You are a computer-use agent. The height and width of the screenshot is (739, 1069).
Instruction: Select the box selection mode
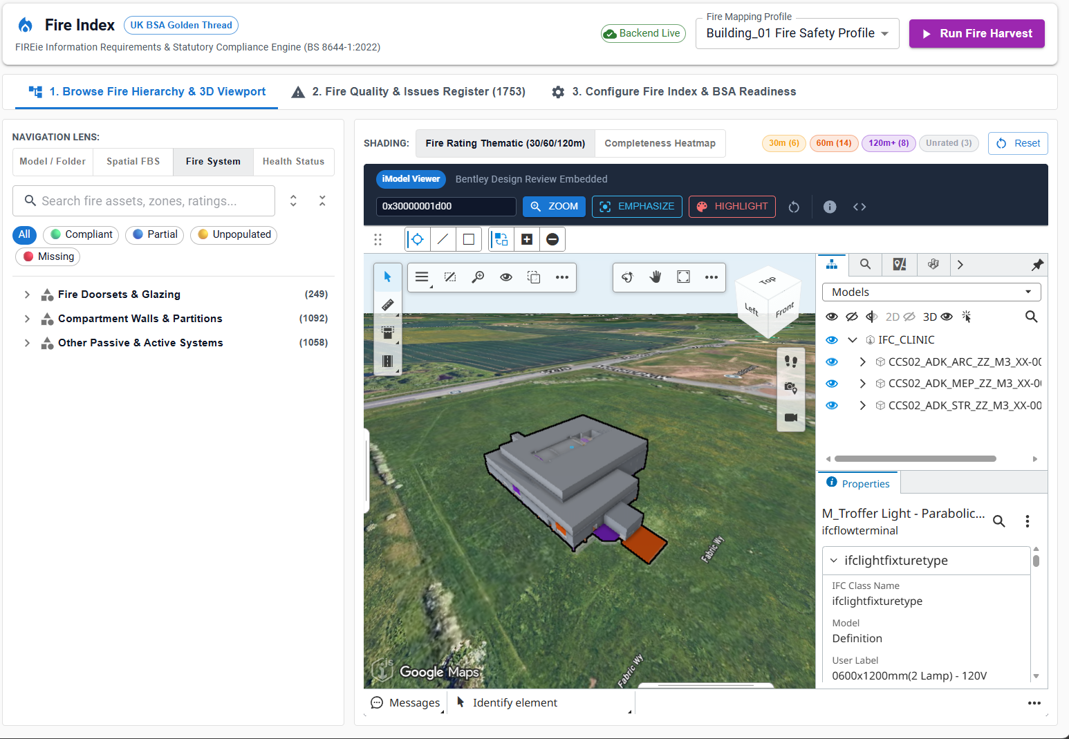point(469,239)
